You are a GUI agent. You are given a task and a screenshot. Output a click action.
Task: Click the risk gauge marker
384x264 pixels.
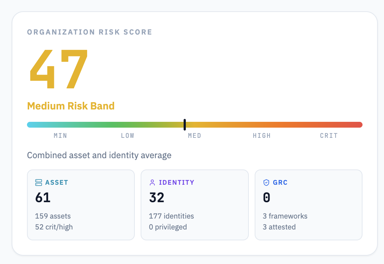click(x=185, y=125)
